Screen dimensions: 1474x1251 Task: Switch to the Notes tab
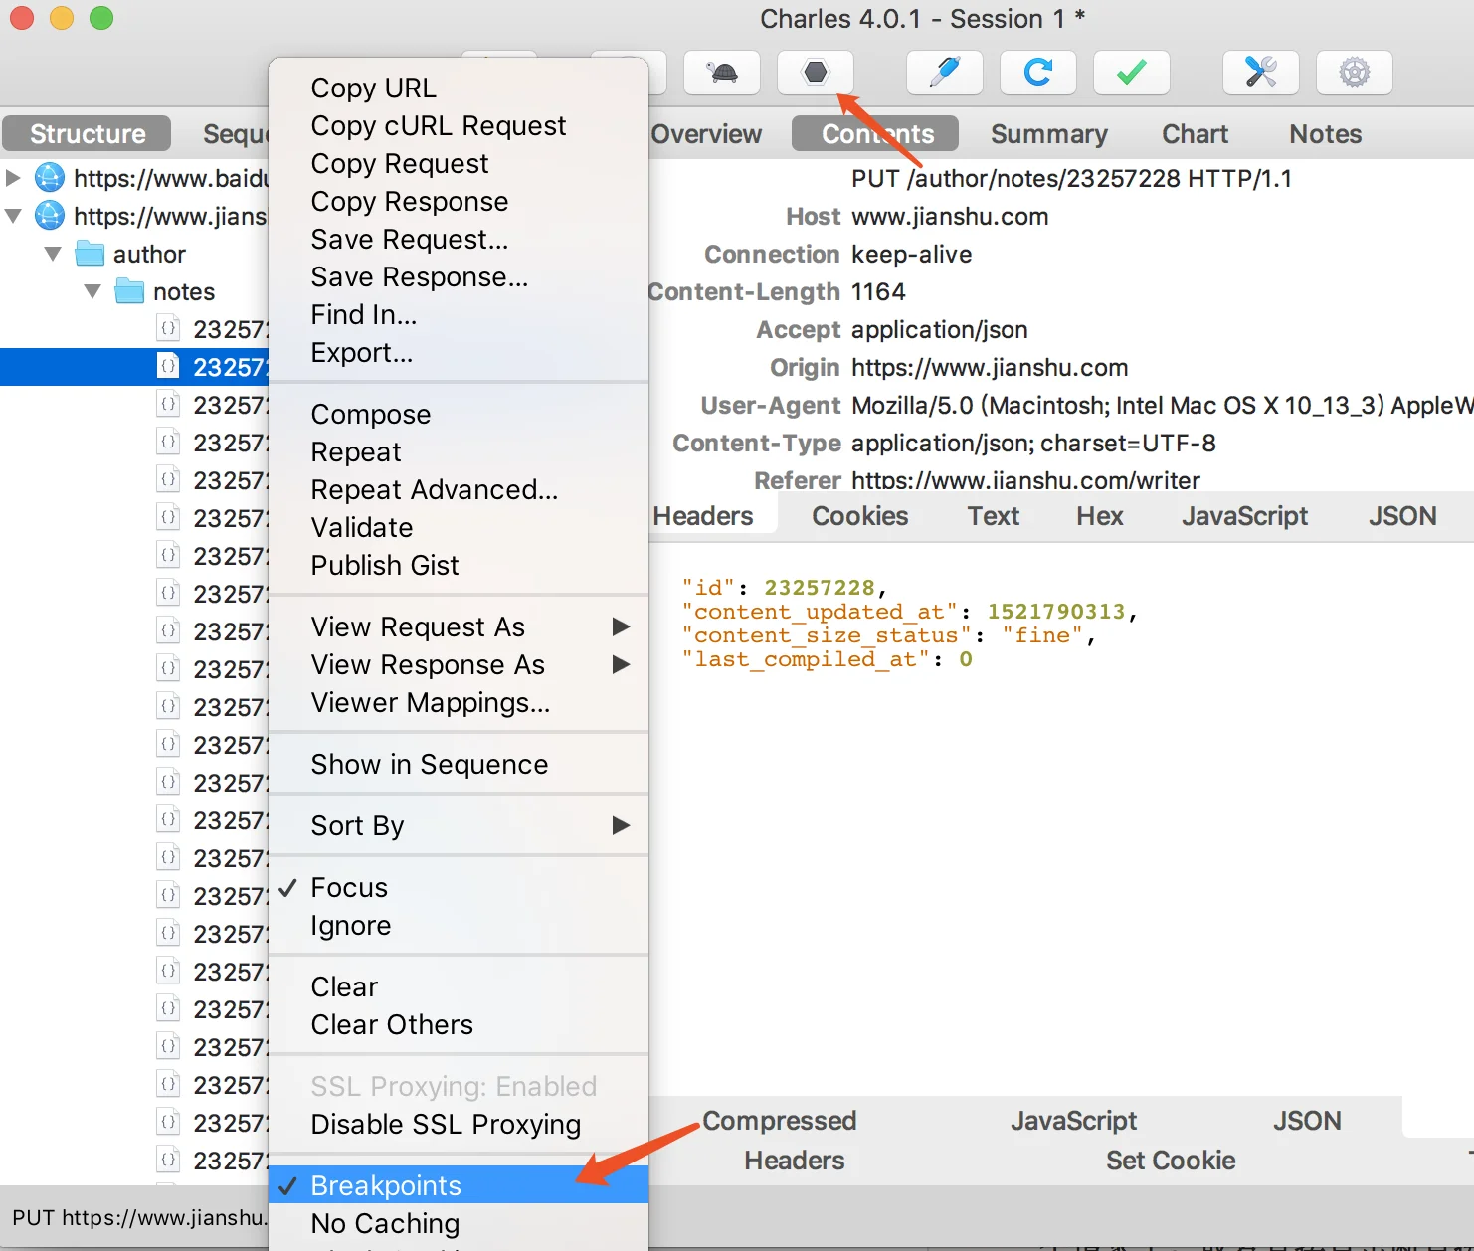coord(1325,134)
